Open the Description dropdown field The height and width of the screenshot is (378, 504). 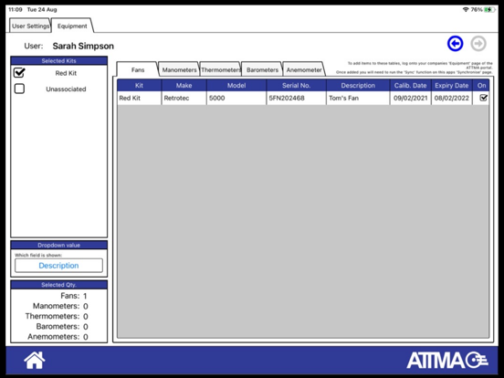(58, 266)
